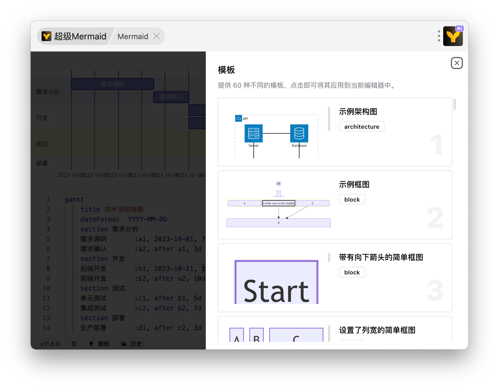Click the 需求调研 :a1 code line

click(143, 239)
